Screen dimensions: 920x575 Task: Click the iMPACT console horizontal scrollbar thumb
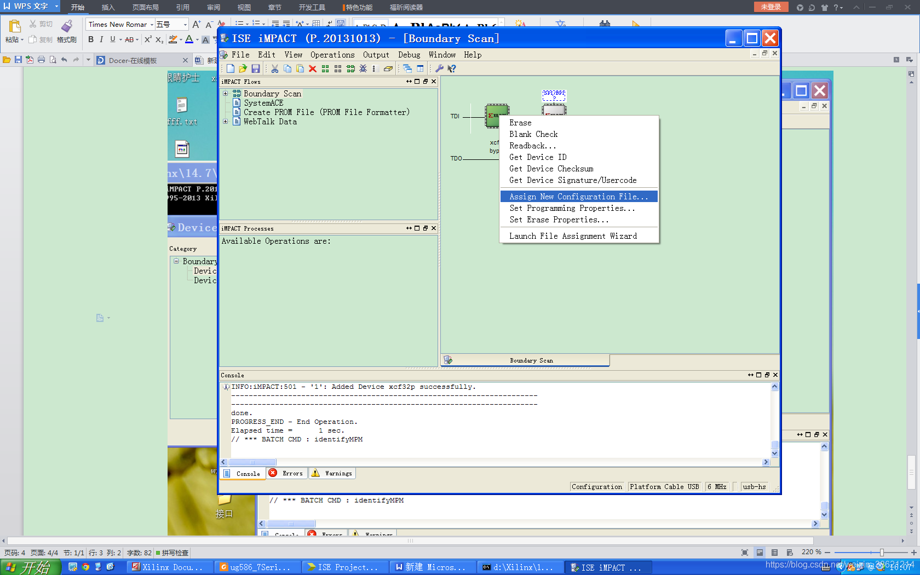coord(252,462)
